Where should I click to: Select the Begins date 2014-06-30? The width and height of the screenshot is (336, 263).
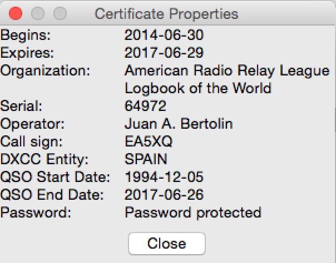coord(164,35)
